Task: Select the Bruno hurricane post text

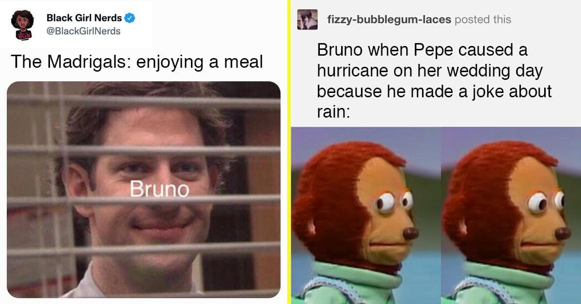Action: click(434, 81)
